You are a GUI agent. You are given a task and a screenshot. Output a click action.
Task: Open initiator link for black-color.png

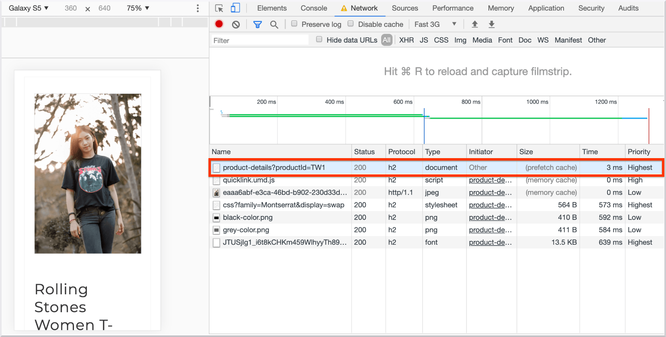(490, 217)
